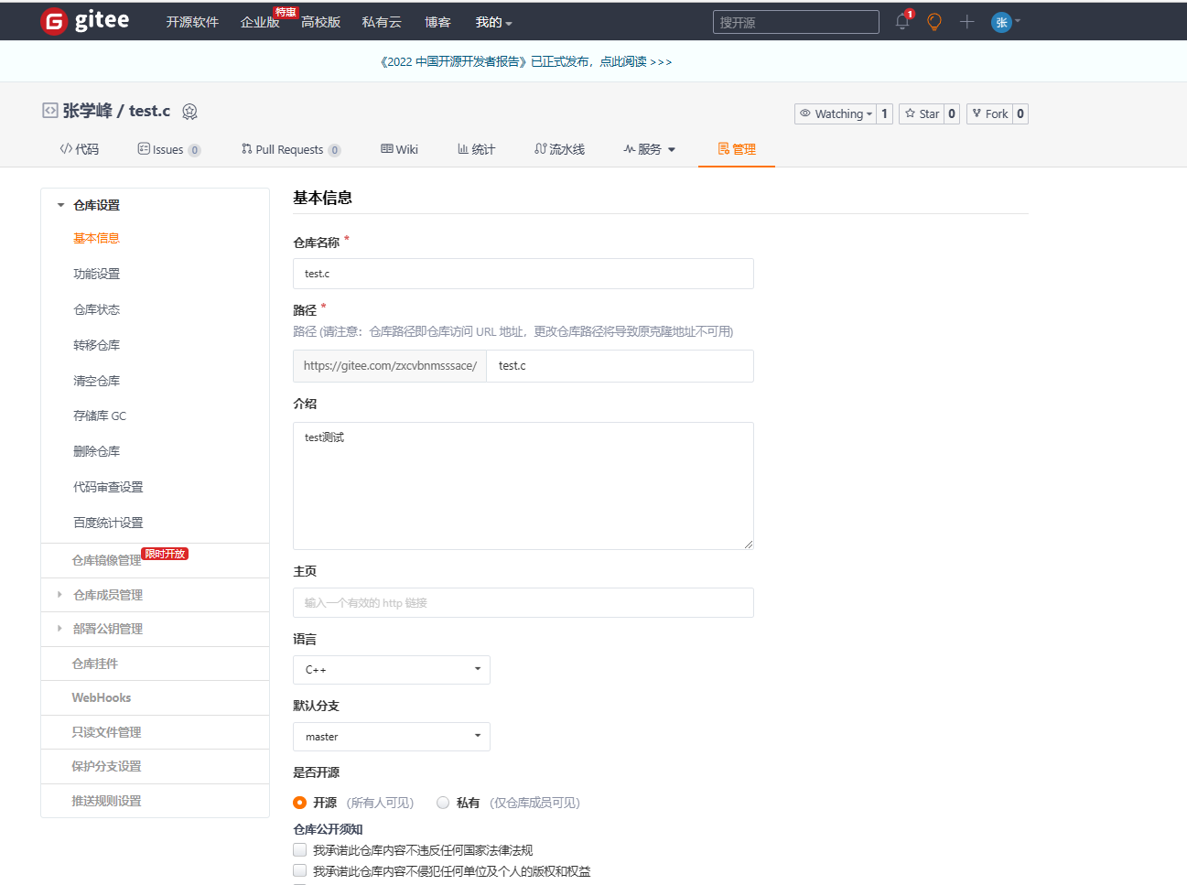The width and height of the screenshot is (1187, 885).
Task: Open the 默认分支 master dropdown
Action: 392,737
